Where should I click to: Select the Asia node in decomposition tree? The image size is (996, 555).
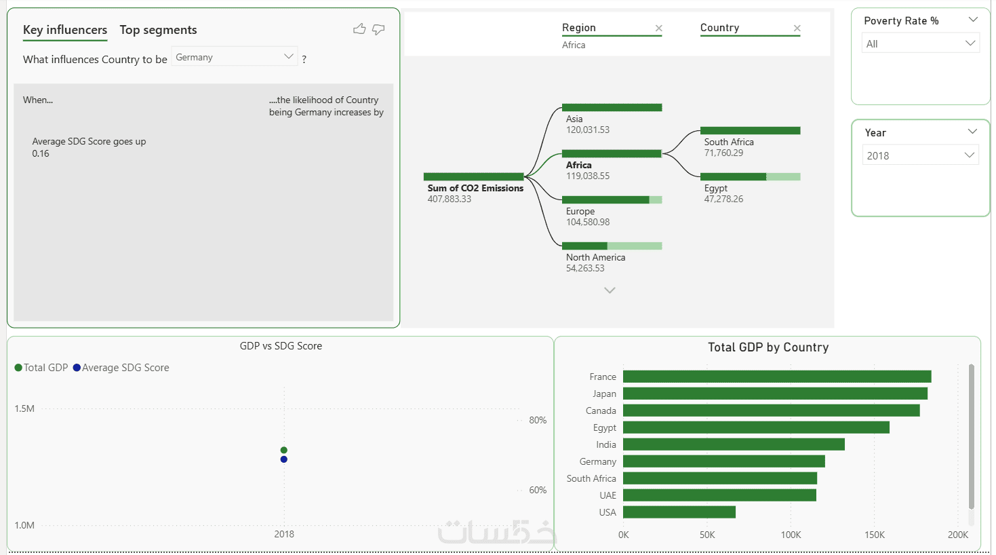(612, 107)
